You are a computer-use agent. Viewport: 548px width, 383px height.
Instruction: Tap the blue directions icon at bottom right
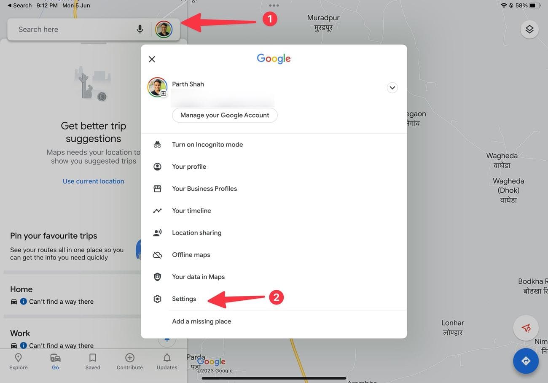pos(526,361)
